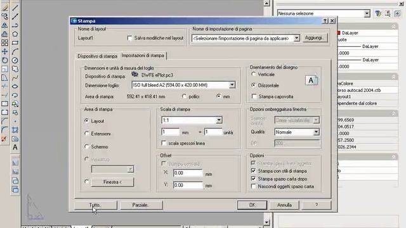Screen dimensions: 406x228
Task: Open page setup name dropdown
Action: click(297, 38)
